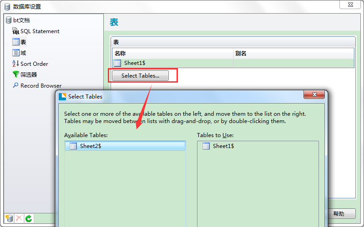Click Sheet2$ table icon in Available Tables
364x227 pixels.
[73, 146]
